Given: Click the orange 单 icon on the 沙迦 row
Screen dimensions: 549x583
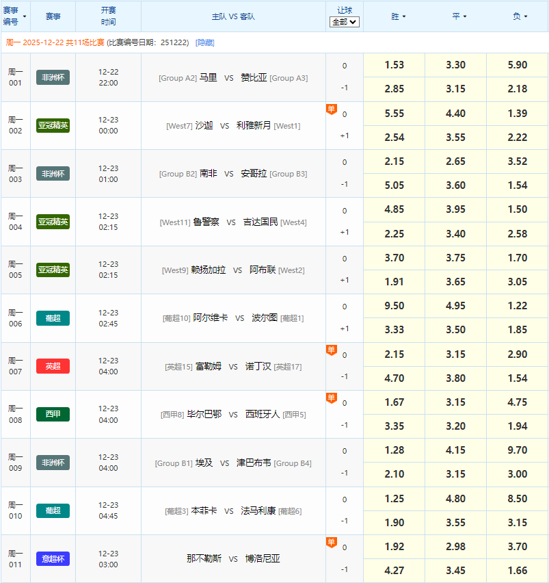Looking at the screenshot, I should [x=331, y=109].
